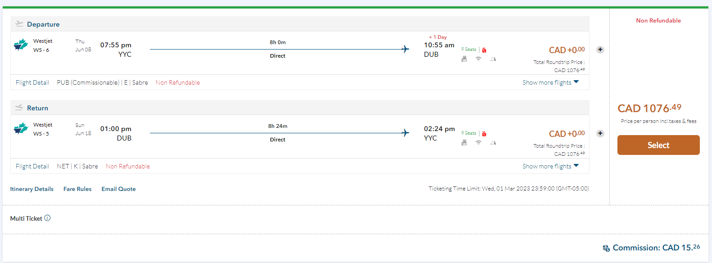Click the Multi Ticket info icon
Viewport: 712px width, 263px height.
(47, 218)
